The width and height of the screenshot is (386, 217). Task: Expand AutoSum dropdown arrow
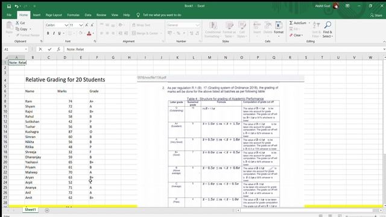point(309,23)
